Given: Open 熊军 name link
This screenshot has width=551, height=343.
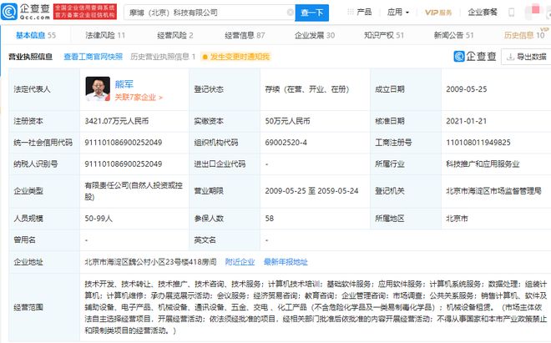Looking at the screenshot, I should 124,84.
